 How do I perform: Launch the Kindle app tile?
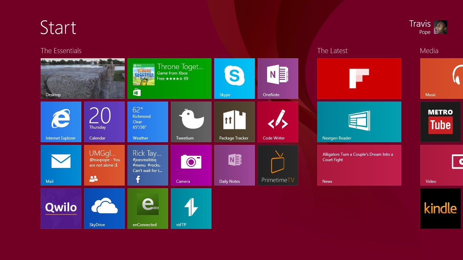tap(441, 209)
